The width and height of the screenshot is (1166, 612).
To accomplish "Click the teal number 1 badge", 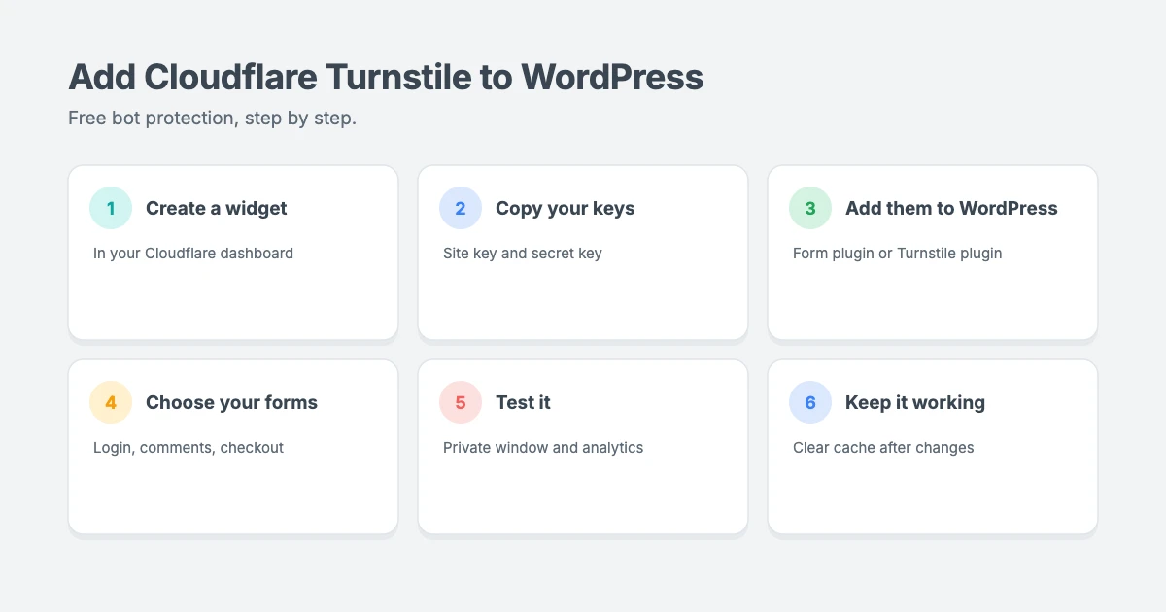I will point(111,208).
